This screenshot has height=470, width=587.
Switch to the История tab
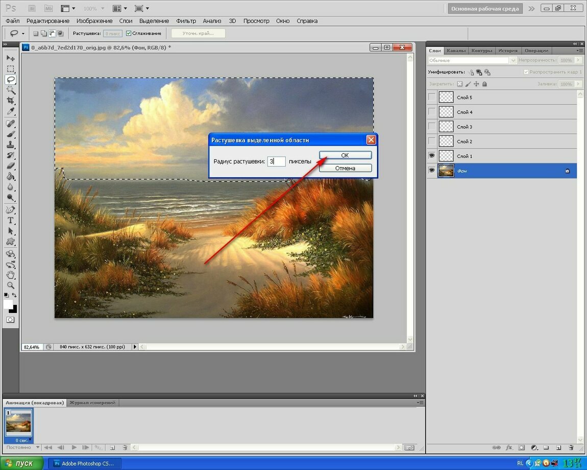tap(508, 51)
